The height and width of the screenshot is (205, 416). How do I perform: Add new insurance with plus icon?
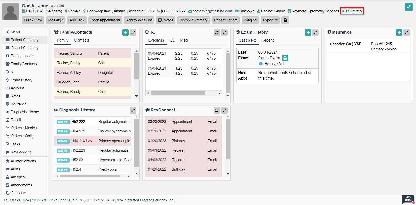399,32
